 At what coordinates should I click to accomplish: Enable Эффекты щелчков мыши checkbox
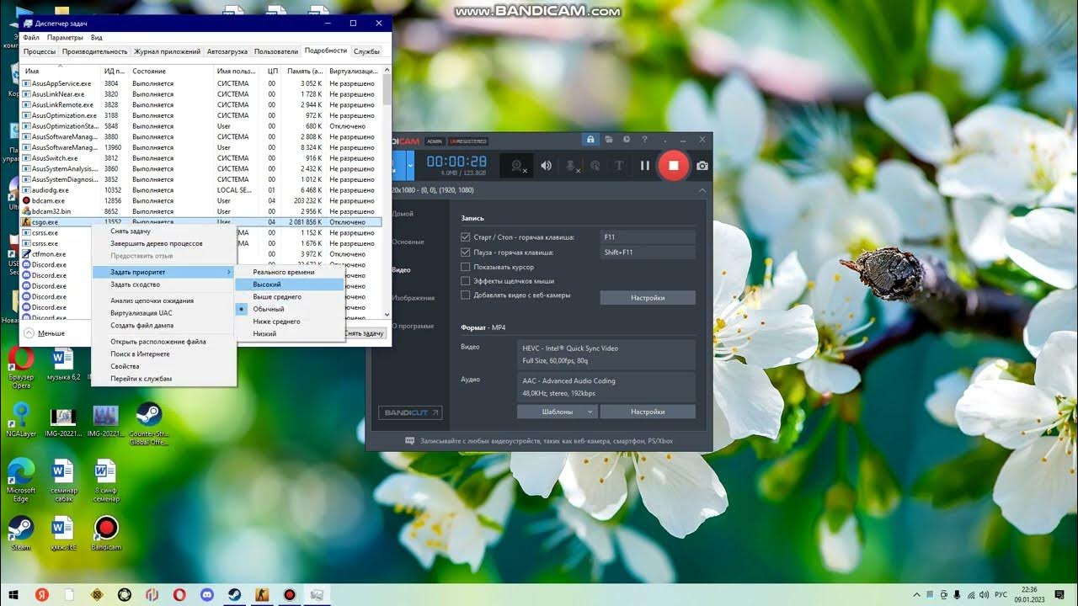click(466, 281)
